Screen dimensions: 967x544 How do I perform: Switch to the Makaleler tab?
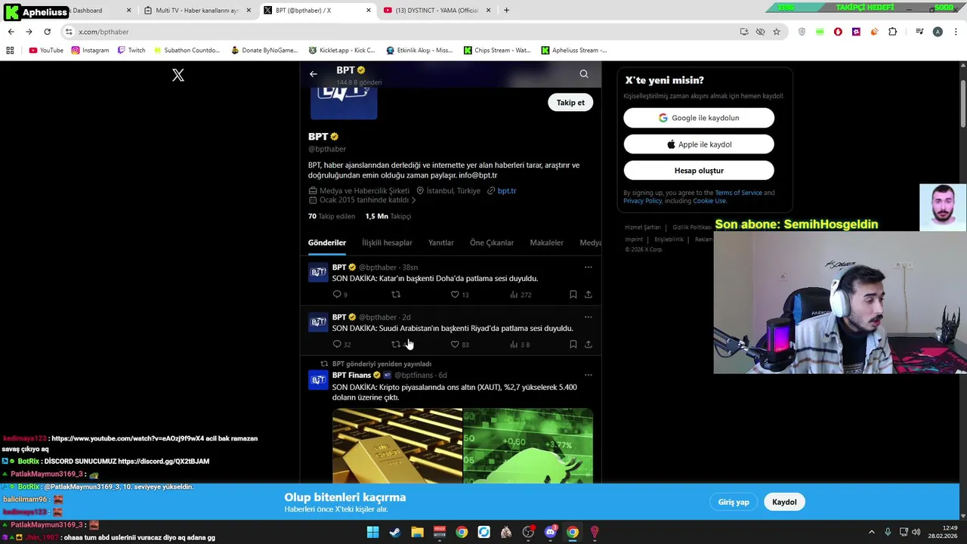547,243
